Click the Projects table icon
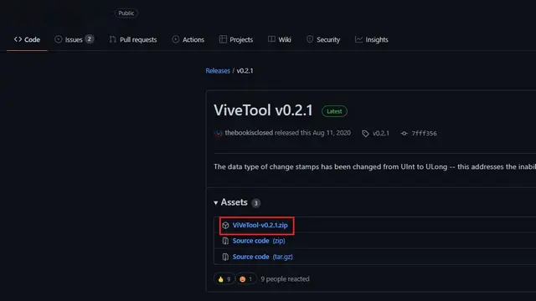Screen dimensions: 536x301 pyautogui.click(x=223, y=39)
